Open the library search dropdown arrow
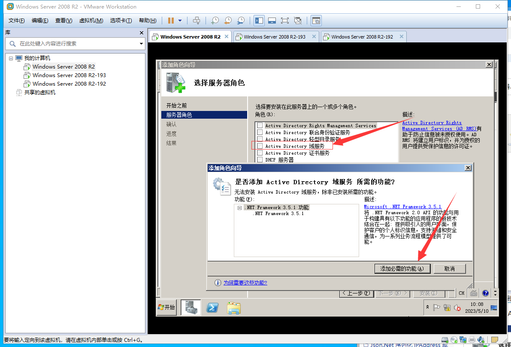The width and height of the screenshot is (511, 347). (x=142, y=44)
